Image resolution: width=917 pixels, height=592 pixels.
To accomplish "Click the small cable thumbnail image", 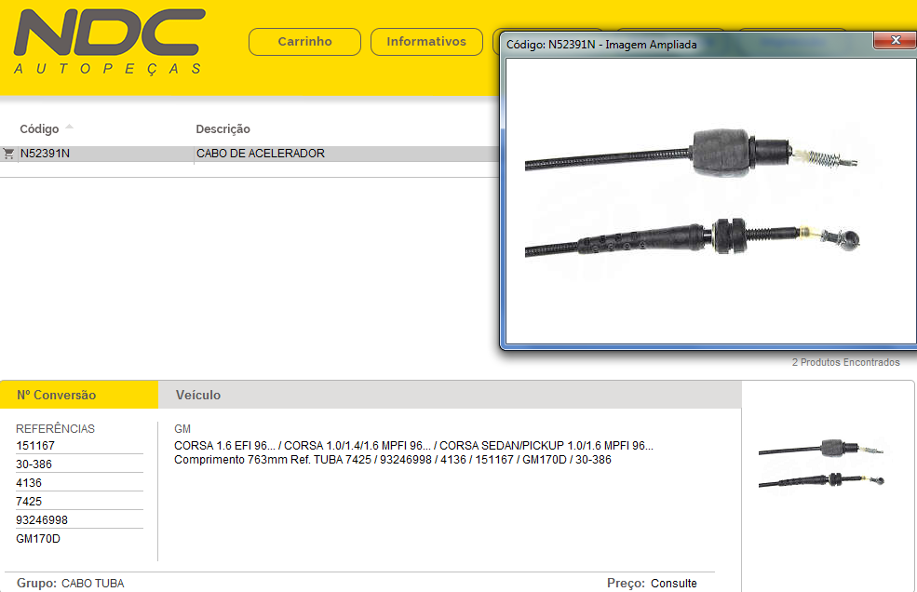I will [x=821, y=464].
